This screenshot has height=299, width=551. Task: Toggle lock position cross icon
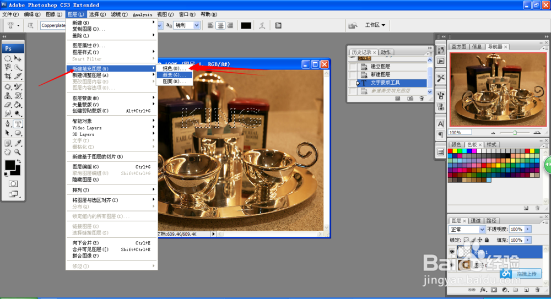pos(480,240)
